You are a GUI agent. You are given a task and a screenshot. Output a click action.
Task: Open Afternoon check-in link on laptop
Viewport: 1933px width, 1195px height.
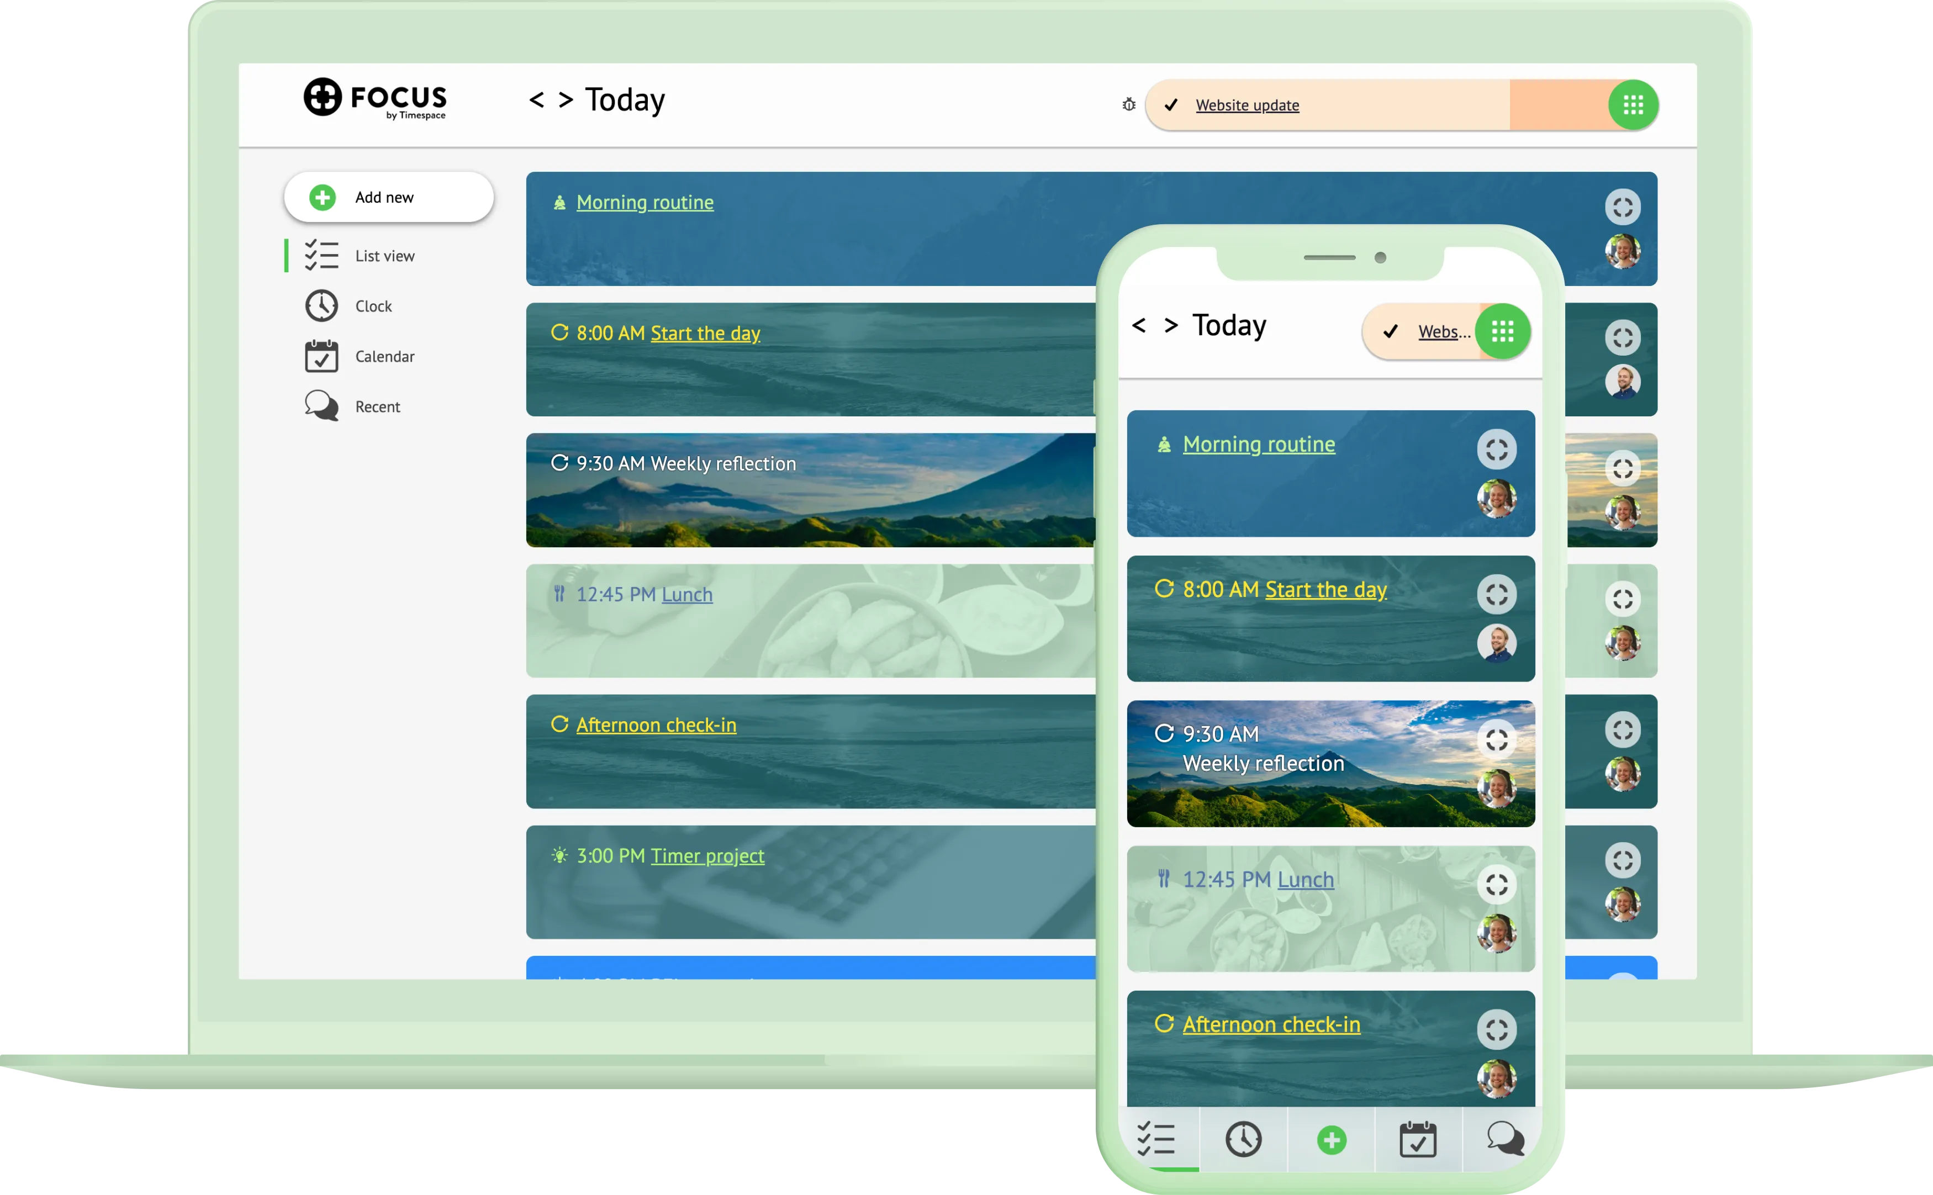pyautogui.click(x=656, y=725)
